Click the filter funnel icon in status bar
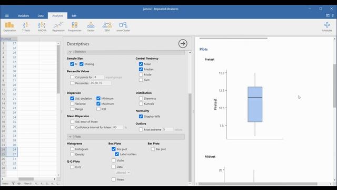 [x=13, y=184]
